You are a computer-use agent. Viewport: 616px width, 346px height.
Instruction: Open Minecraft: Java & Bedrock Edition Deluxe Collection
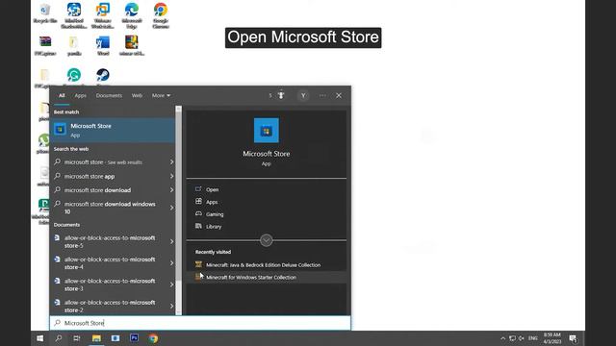click(x=263, y=265)
